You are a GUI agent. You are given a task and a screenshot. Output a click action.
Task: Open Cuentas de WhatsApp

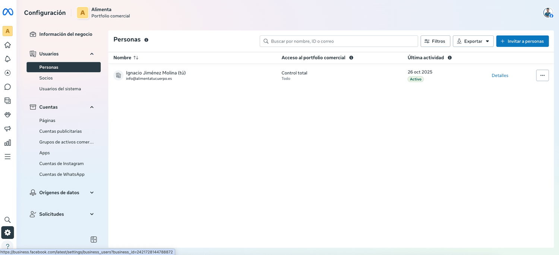pos(62,174)
